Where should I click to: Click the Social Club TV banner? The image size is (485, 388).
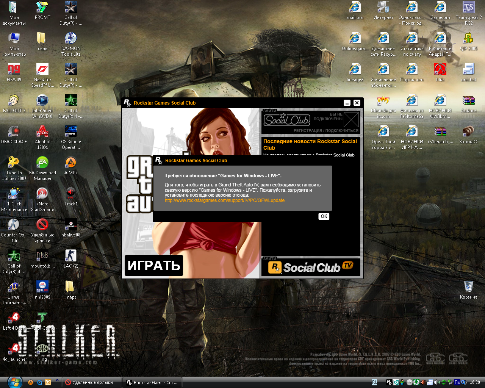tap(311, 267)
